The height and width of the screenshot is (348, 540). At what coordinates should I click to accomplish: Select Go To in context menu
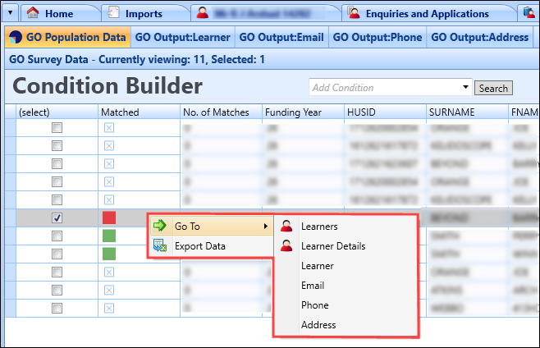pos(211,226)
